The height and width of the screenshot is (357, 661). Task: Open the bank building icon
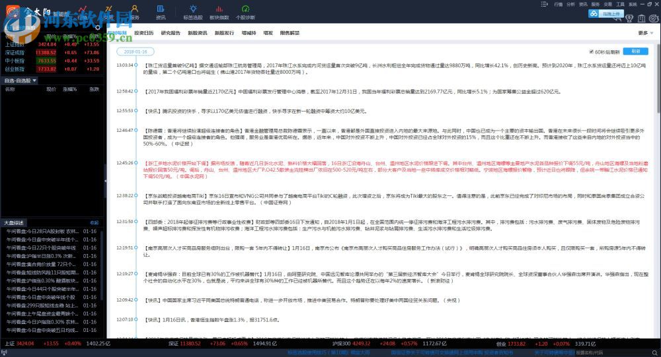point(642,18)
